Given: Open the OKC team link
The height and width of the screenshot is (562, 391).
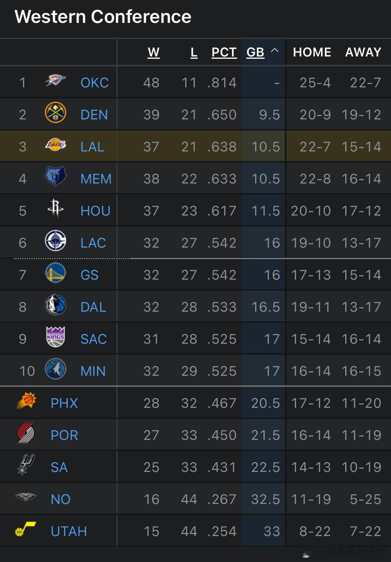Looking at the screenshot, I should (94, 83).
